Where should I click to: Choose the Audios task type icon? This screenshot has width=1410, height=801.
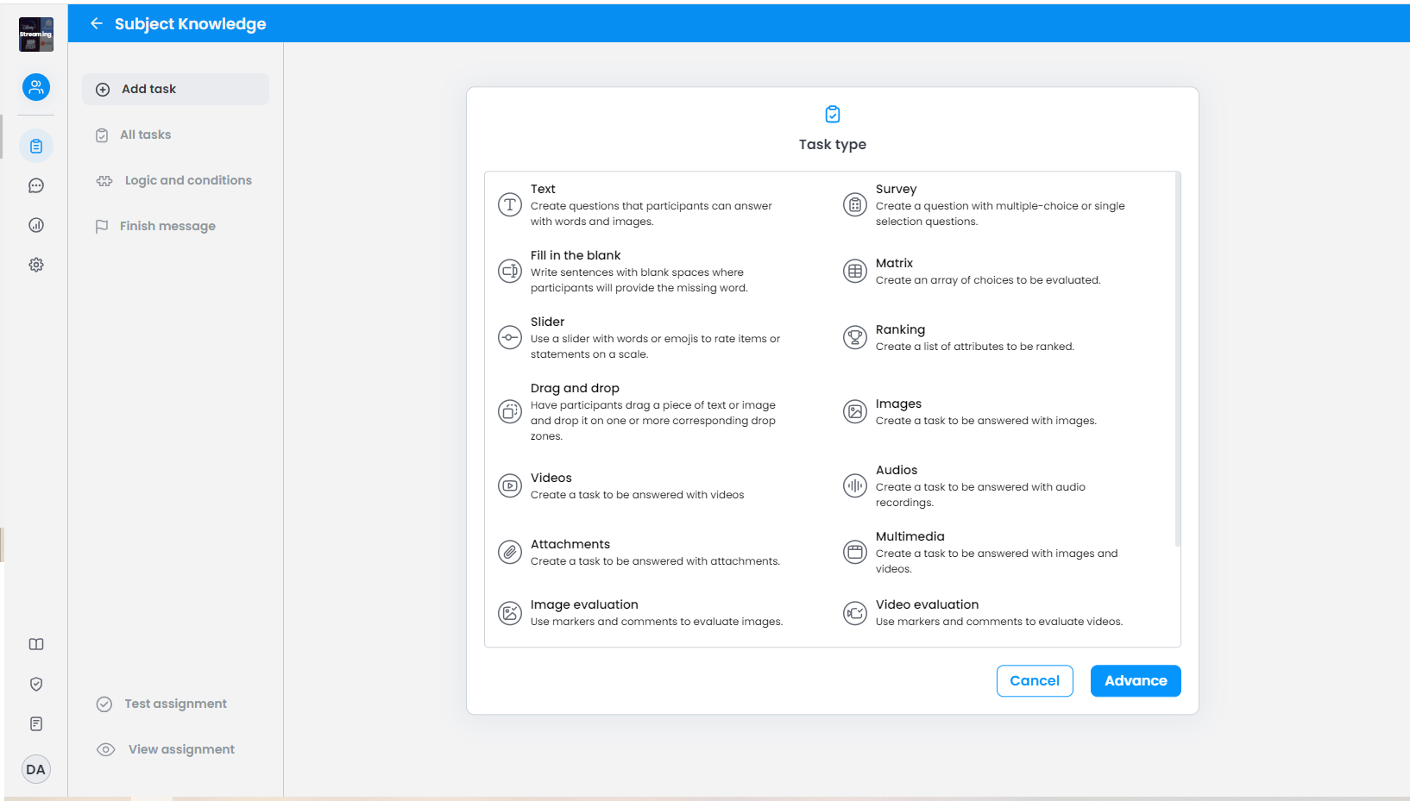(855, 485)
